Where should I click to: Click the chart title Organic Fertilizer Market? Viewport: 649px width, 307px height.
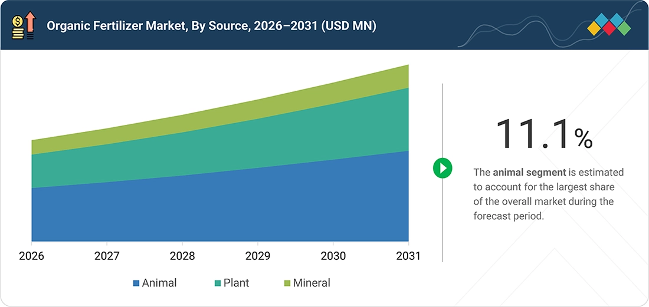click(x=211, y=26)
